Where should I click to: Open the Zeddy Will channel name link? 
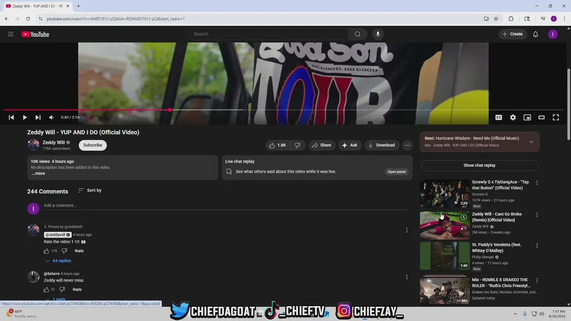54,143
